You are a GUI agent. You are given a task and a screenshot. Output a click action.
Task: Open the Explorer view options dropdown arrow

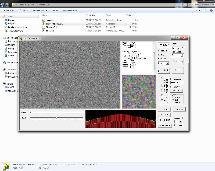pyautogui.click(x=199, y=11)
